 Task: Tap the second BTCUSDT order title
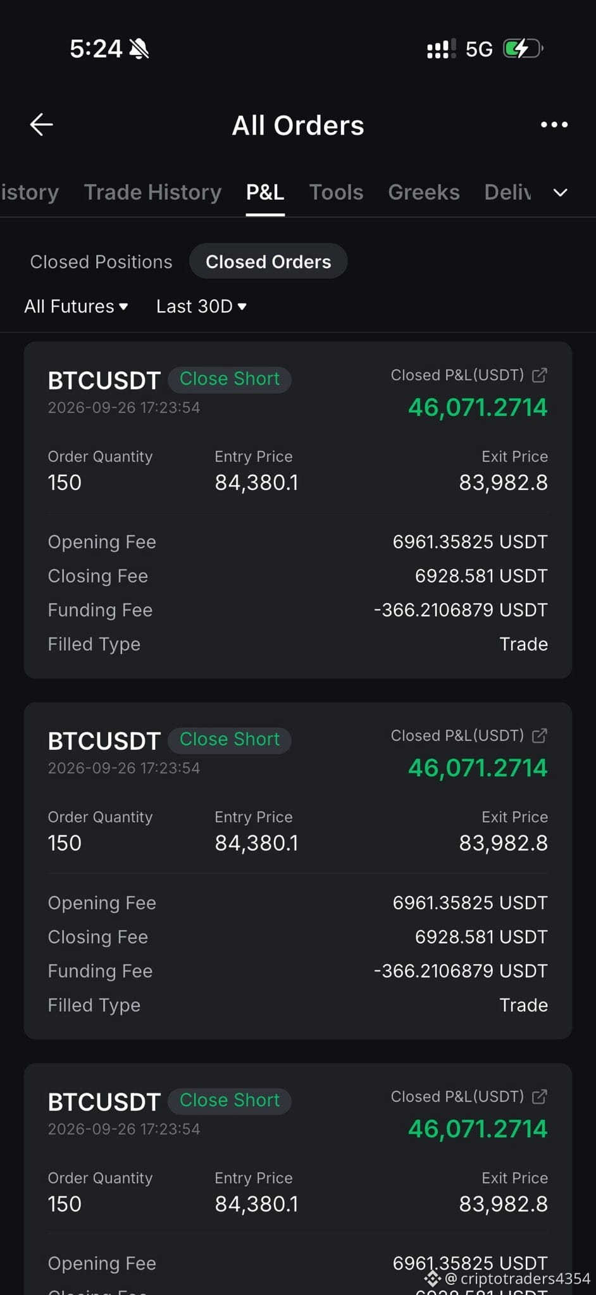(x=104, y=741)
